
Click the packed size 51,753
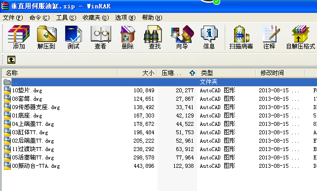tap(185, 132)
